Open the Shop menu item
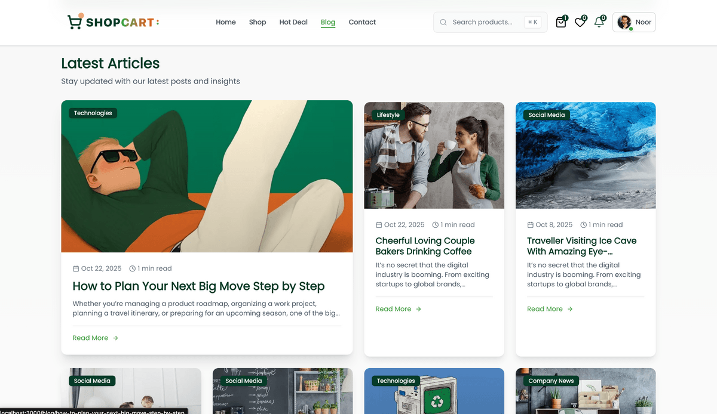Viewport: 717px width, 414px height. click(258, 22)
